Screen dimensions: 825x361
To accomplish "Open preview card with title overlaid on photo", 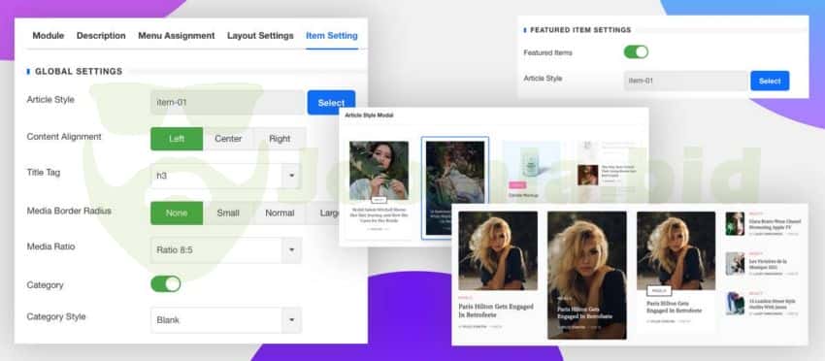I will click(586, 276).
